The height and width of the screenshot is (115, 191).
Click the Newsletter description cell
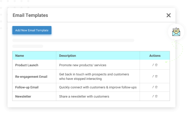(x=98, y=96)
